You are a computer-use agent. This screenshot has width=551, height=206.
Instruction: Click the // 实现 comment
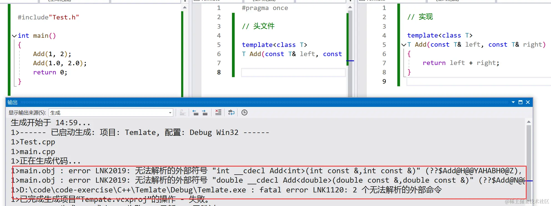(420, 17)
